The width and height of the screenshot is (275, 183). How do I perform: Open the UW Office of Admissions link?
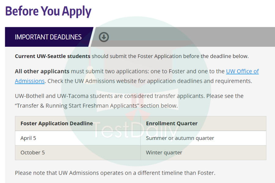242,71
